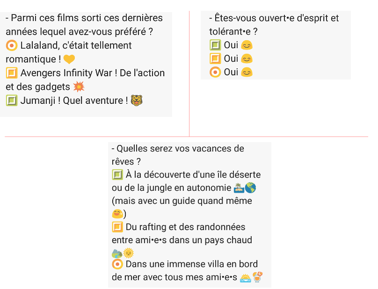378x289 pixels.
Task: Select the orange circle for the immense villa option
Action: tap(117, 264)
